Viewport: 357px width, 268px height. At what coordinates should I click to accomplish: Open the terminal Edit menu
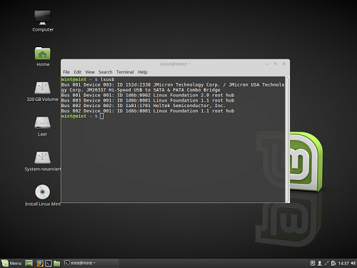78,72
